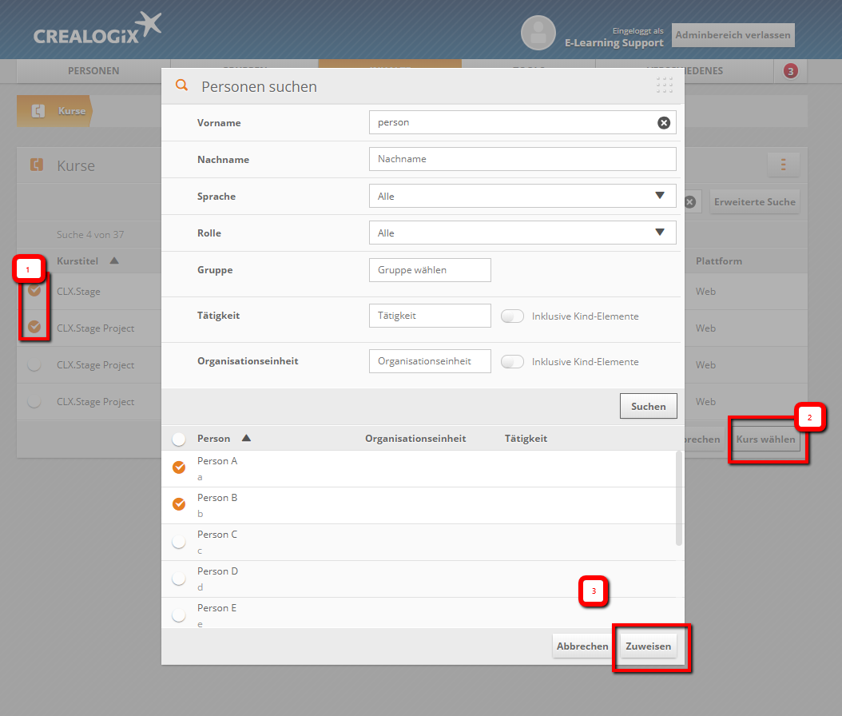Open the Sprache dropdown
The image size is (842, 716).
point(522,196)
